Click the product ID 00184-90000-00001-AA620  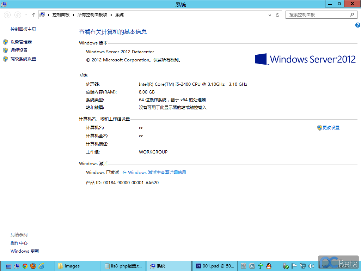pos(131,183)
